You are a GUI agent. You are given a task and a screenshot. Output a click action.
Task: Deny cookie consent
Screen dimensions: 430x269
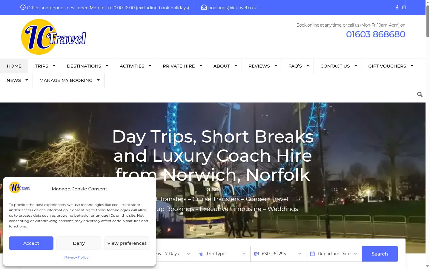(x=79, y=243)
